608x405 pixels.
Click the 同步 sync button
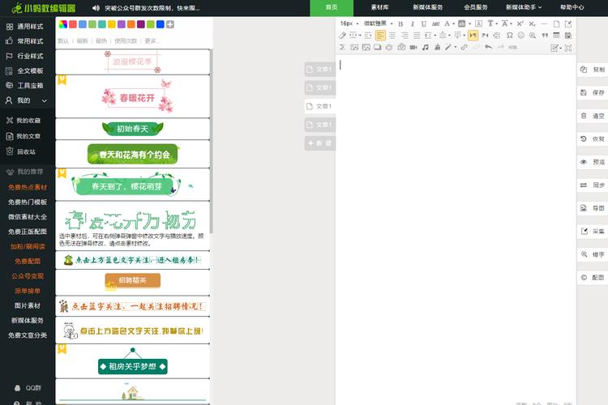tap(593, 185)
